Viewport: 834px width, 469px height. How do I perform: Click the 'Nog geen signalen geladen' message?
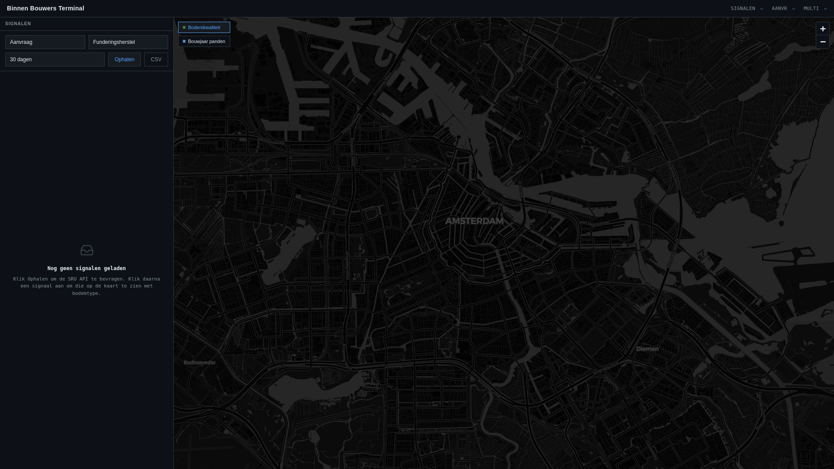(86, 268)
